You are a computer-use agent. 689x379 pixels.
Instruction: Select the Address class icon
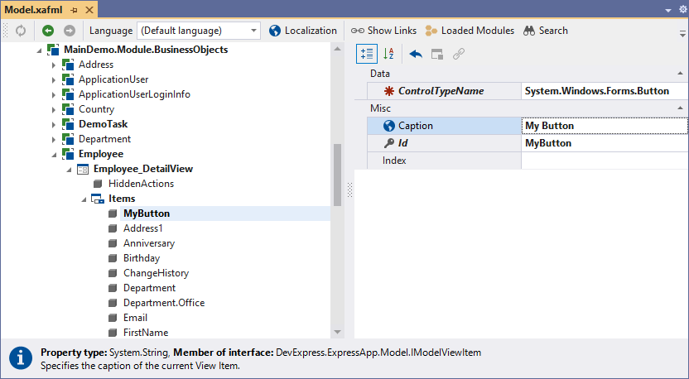(x=68, y=65)
